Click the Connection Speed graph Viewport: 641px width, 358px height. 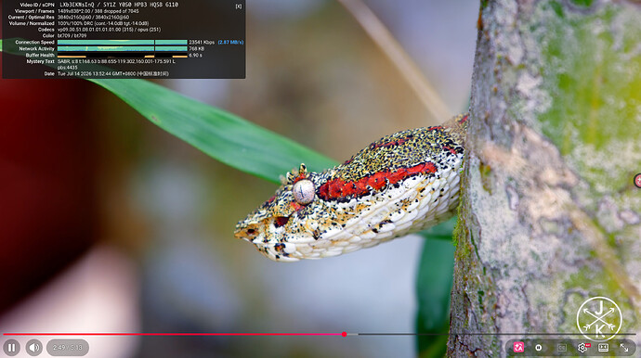coord(123,42)
